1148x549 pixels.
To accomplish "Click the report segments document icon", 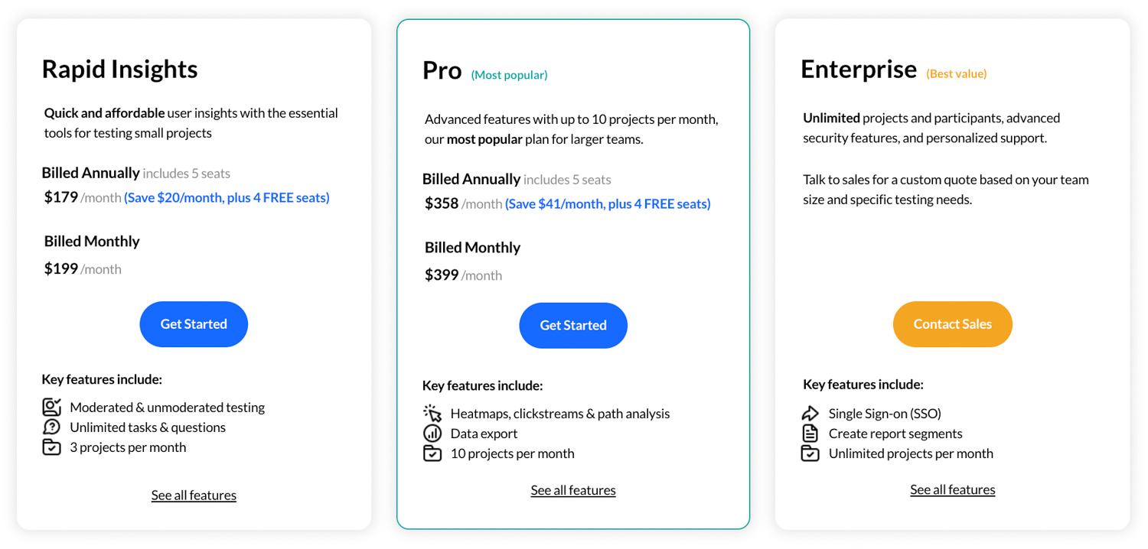I will click(x=810, y=433).
